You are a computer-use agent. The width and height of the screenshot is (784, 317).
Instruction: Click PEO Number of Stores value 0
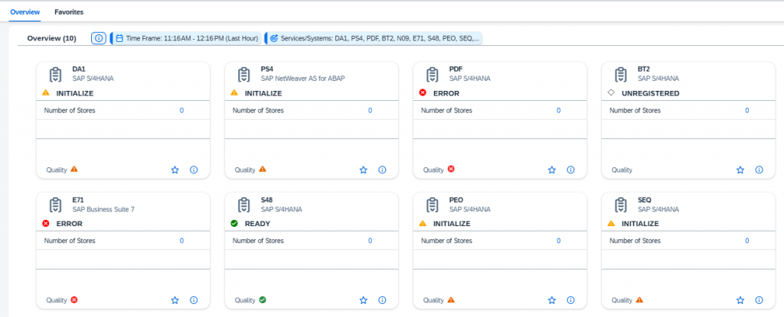point(558,241)
